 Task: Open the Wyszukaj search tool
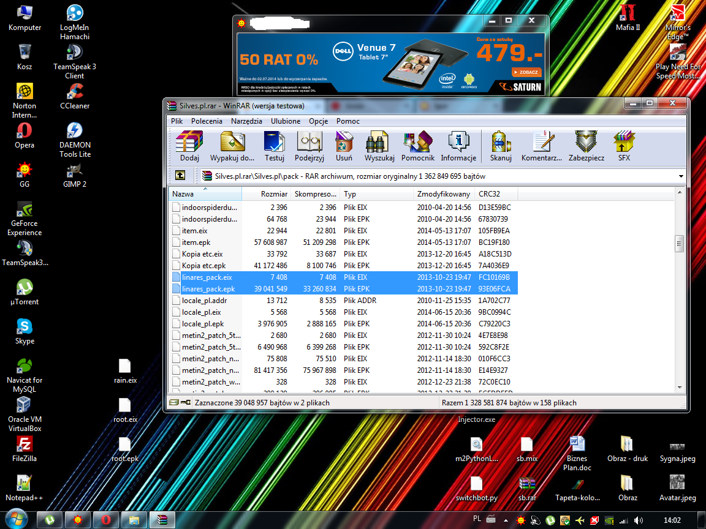click(379, 146)
